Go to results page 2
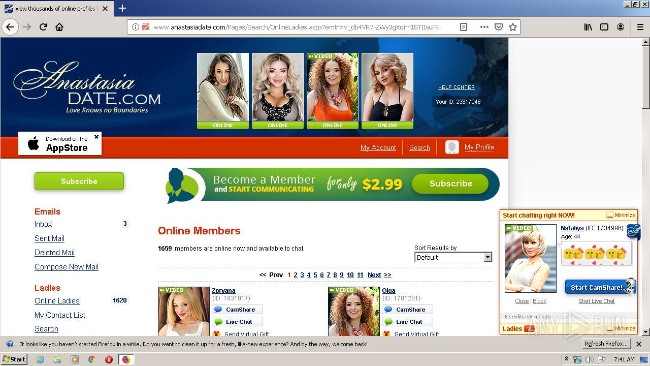Image resolution: width=650 pixels, height=366 pixels. 296,275
